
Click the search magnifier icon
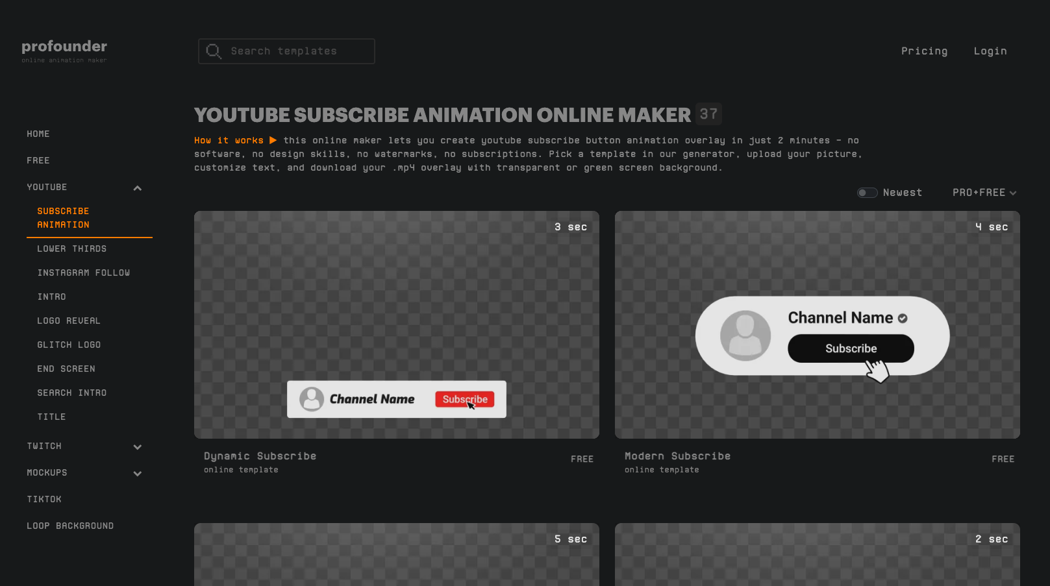tap(214, 51)
